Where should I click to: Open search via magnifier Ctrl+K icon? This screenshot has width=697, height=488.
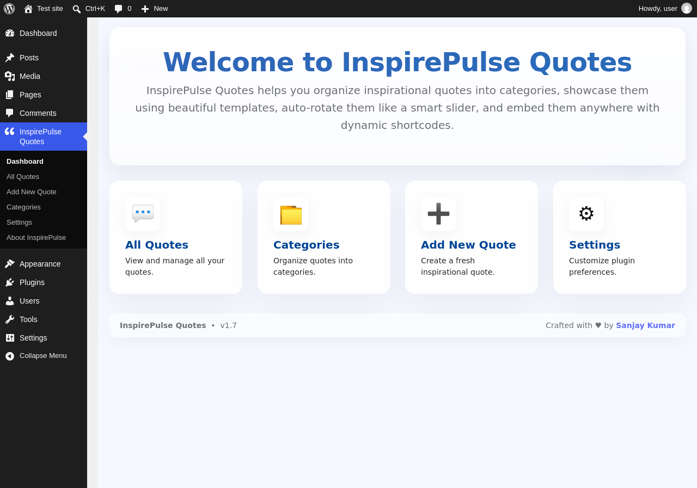coord(89,9)
